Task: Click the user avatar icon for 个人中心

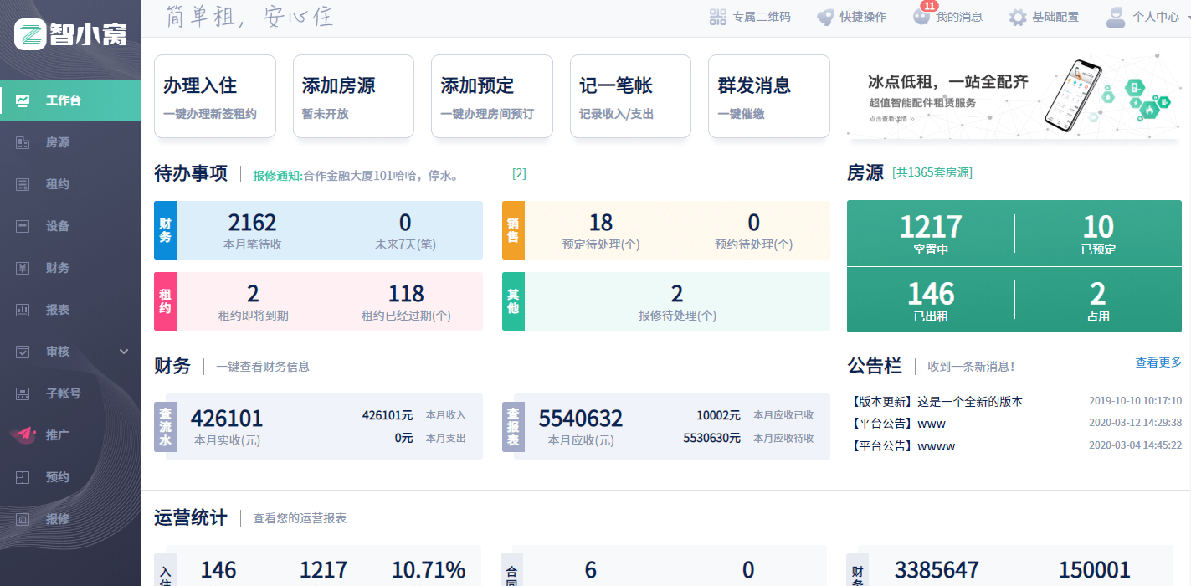Action: (x=1115, y=17)
